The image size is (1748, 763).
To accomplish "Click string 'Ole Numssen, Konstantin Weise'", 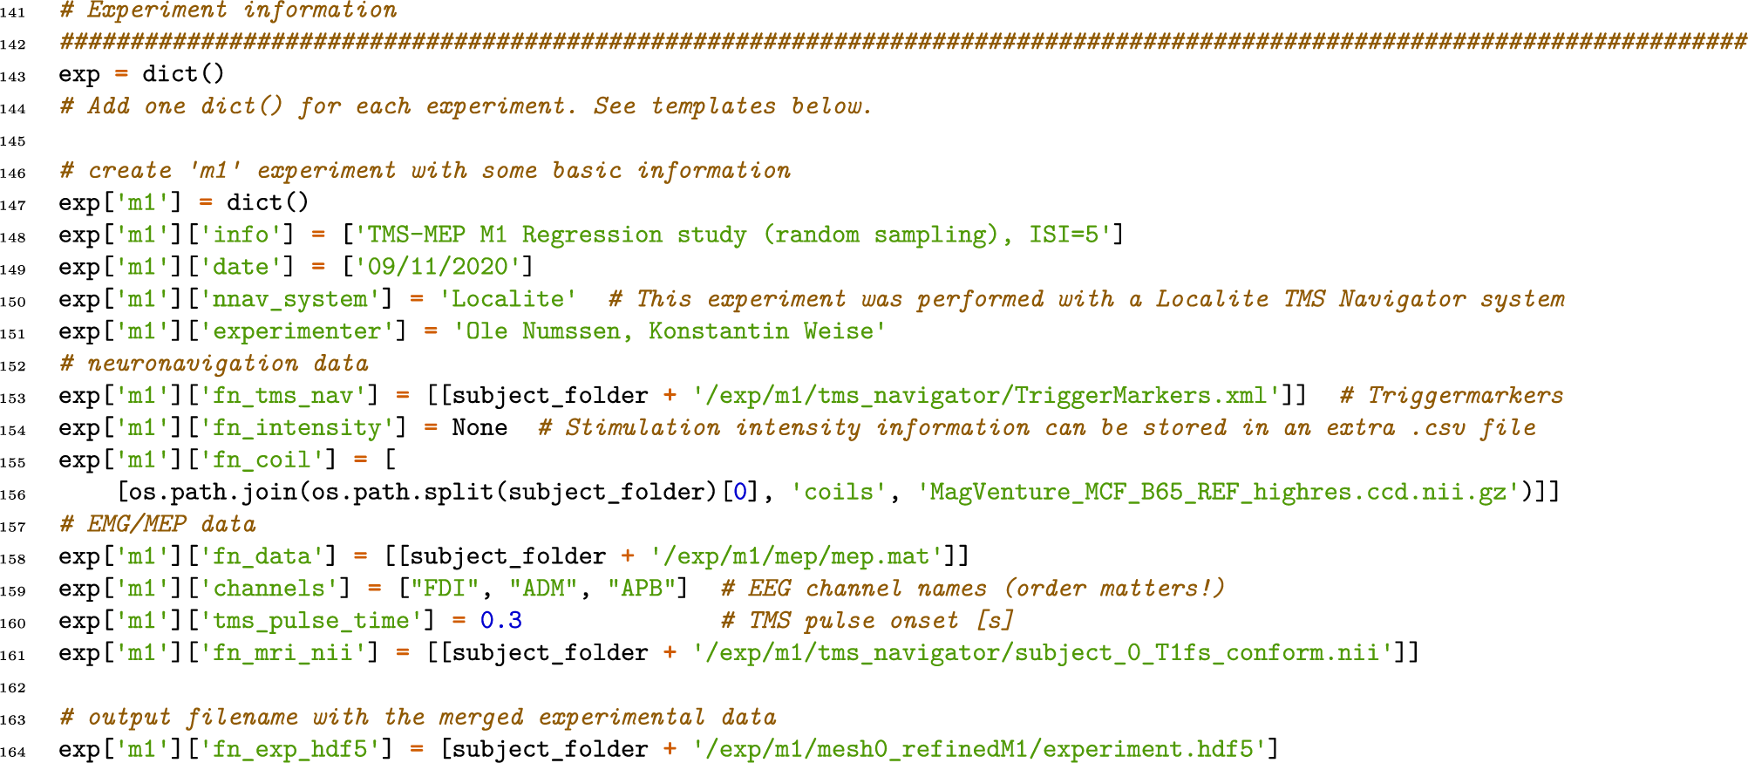I will click(670, 332).
